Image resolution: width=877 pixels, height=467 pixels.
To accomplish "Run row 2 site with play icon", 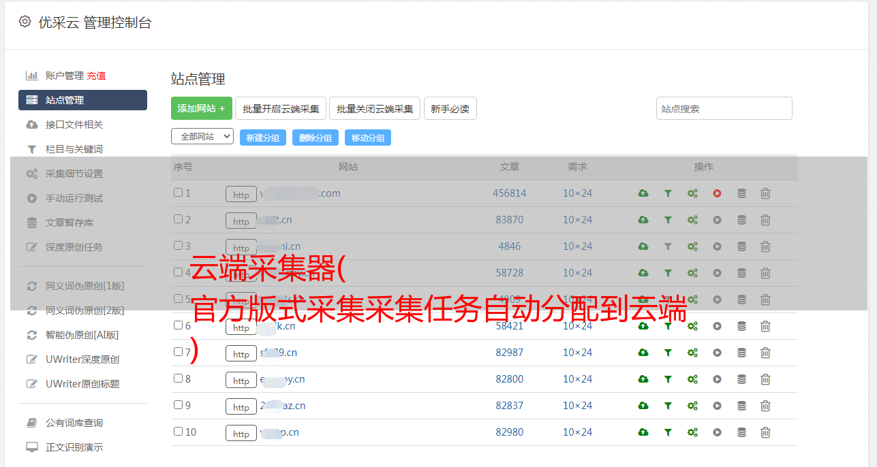I will (x=717, y=220).
